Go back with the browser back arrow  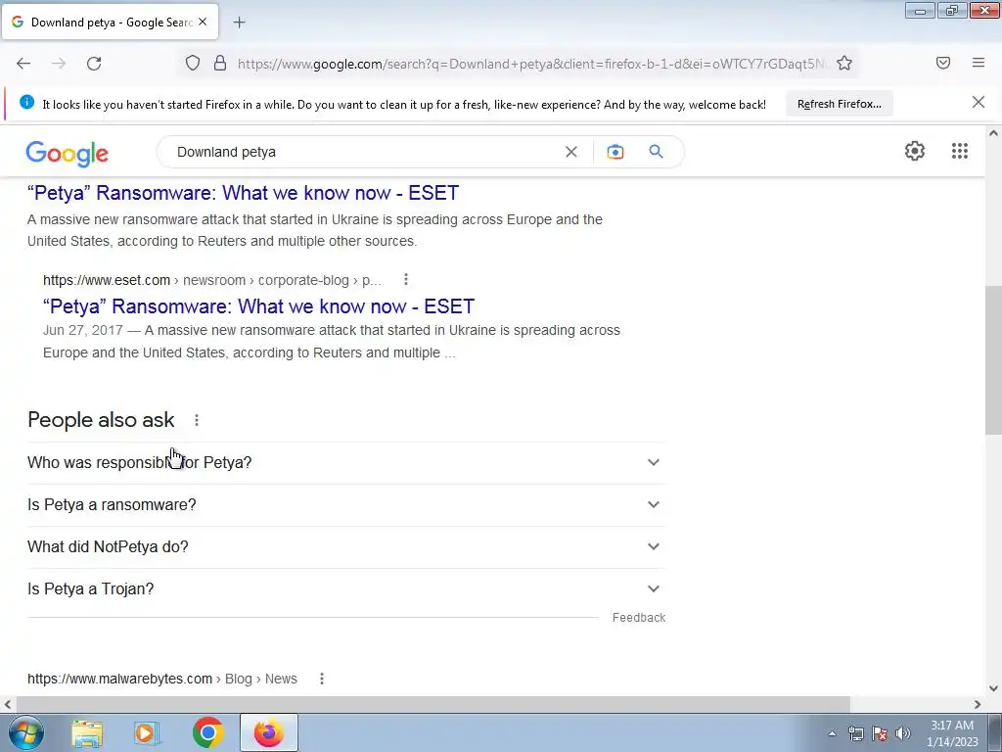(23, 64)
